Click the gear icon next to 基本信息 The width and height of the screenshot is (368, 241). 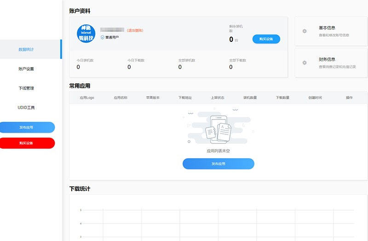[x=305, y=31]
